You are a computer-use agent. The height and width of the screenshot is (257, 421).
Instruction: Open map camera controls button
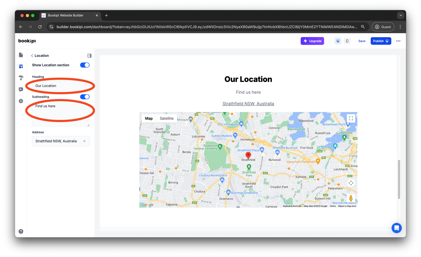tap(351, 183)
